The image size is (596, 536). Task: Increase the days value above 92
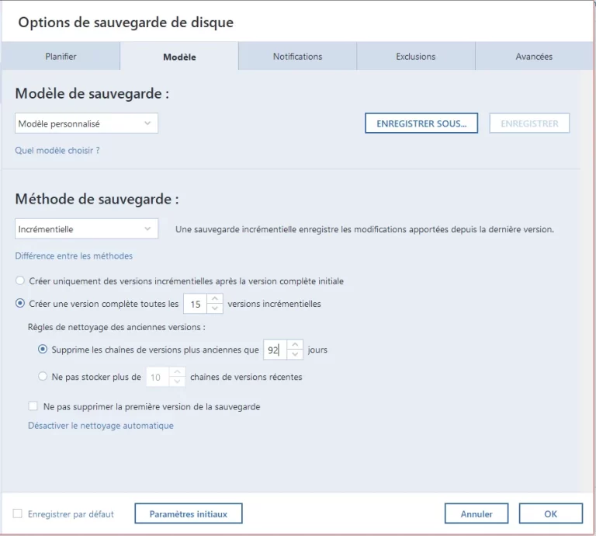click(x=295, y=345)
